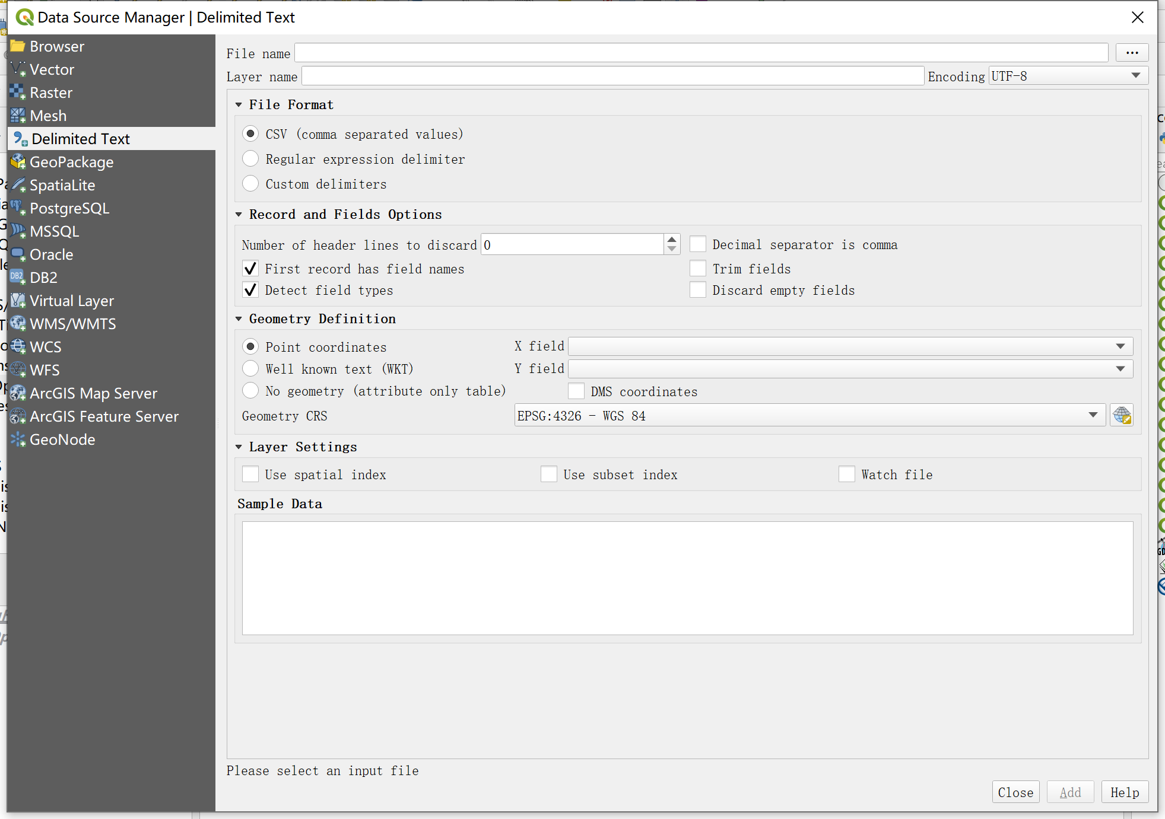Select Custom delimiters radio button
This screenshot has height=819, width=1165.
click(250, 184)
